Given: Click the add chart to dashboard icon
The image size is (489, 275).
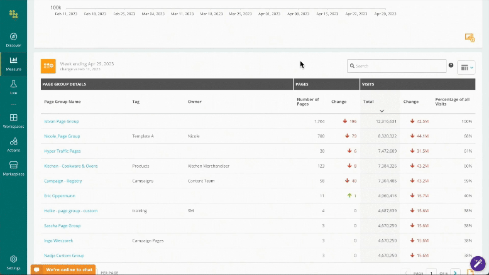Looking at the screenshot, I should click(470, 38).
